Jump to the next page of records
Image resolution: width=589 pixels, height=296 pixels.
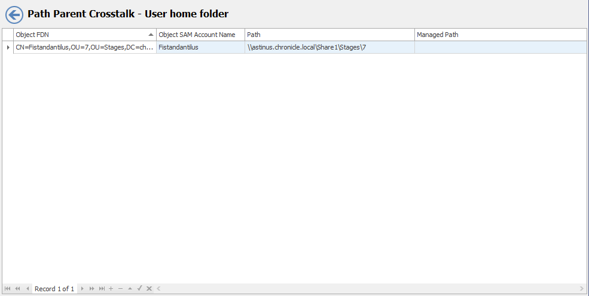click(x=91, y=288)
